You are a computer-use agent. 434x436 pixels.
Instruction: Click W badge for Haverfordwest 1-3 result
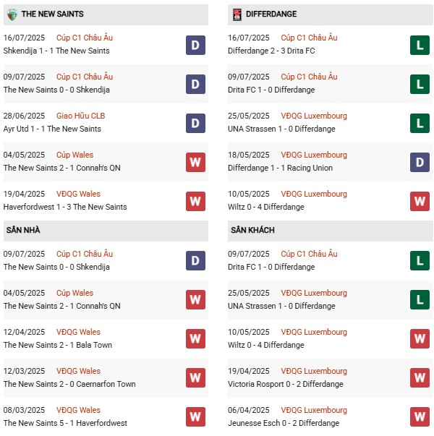pos(195,201)
